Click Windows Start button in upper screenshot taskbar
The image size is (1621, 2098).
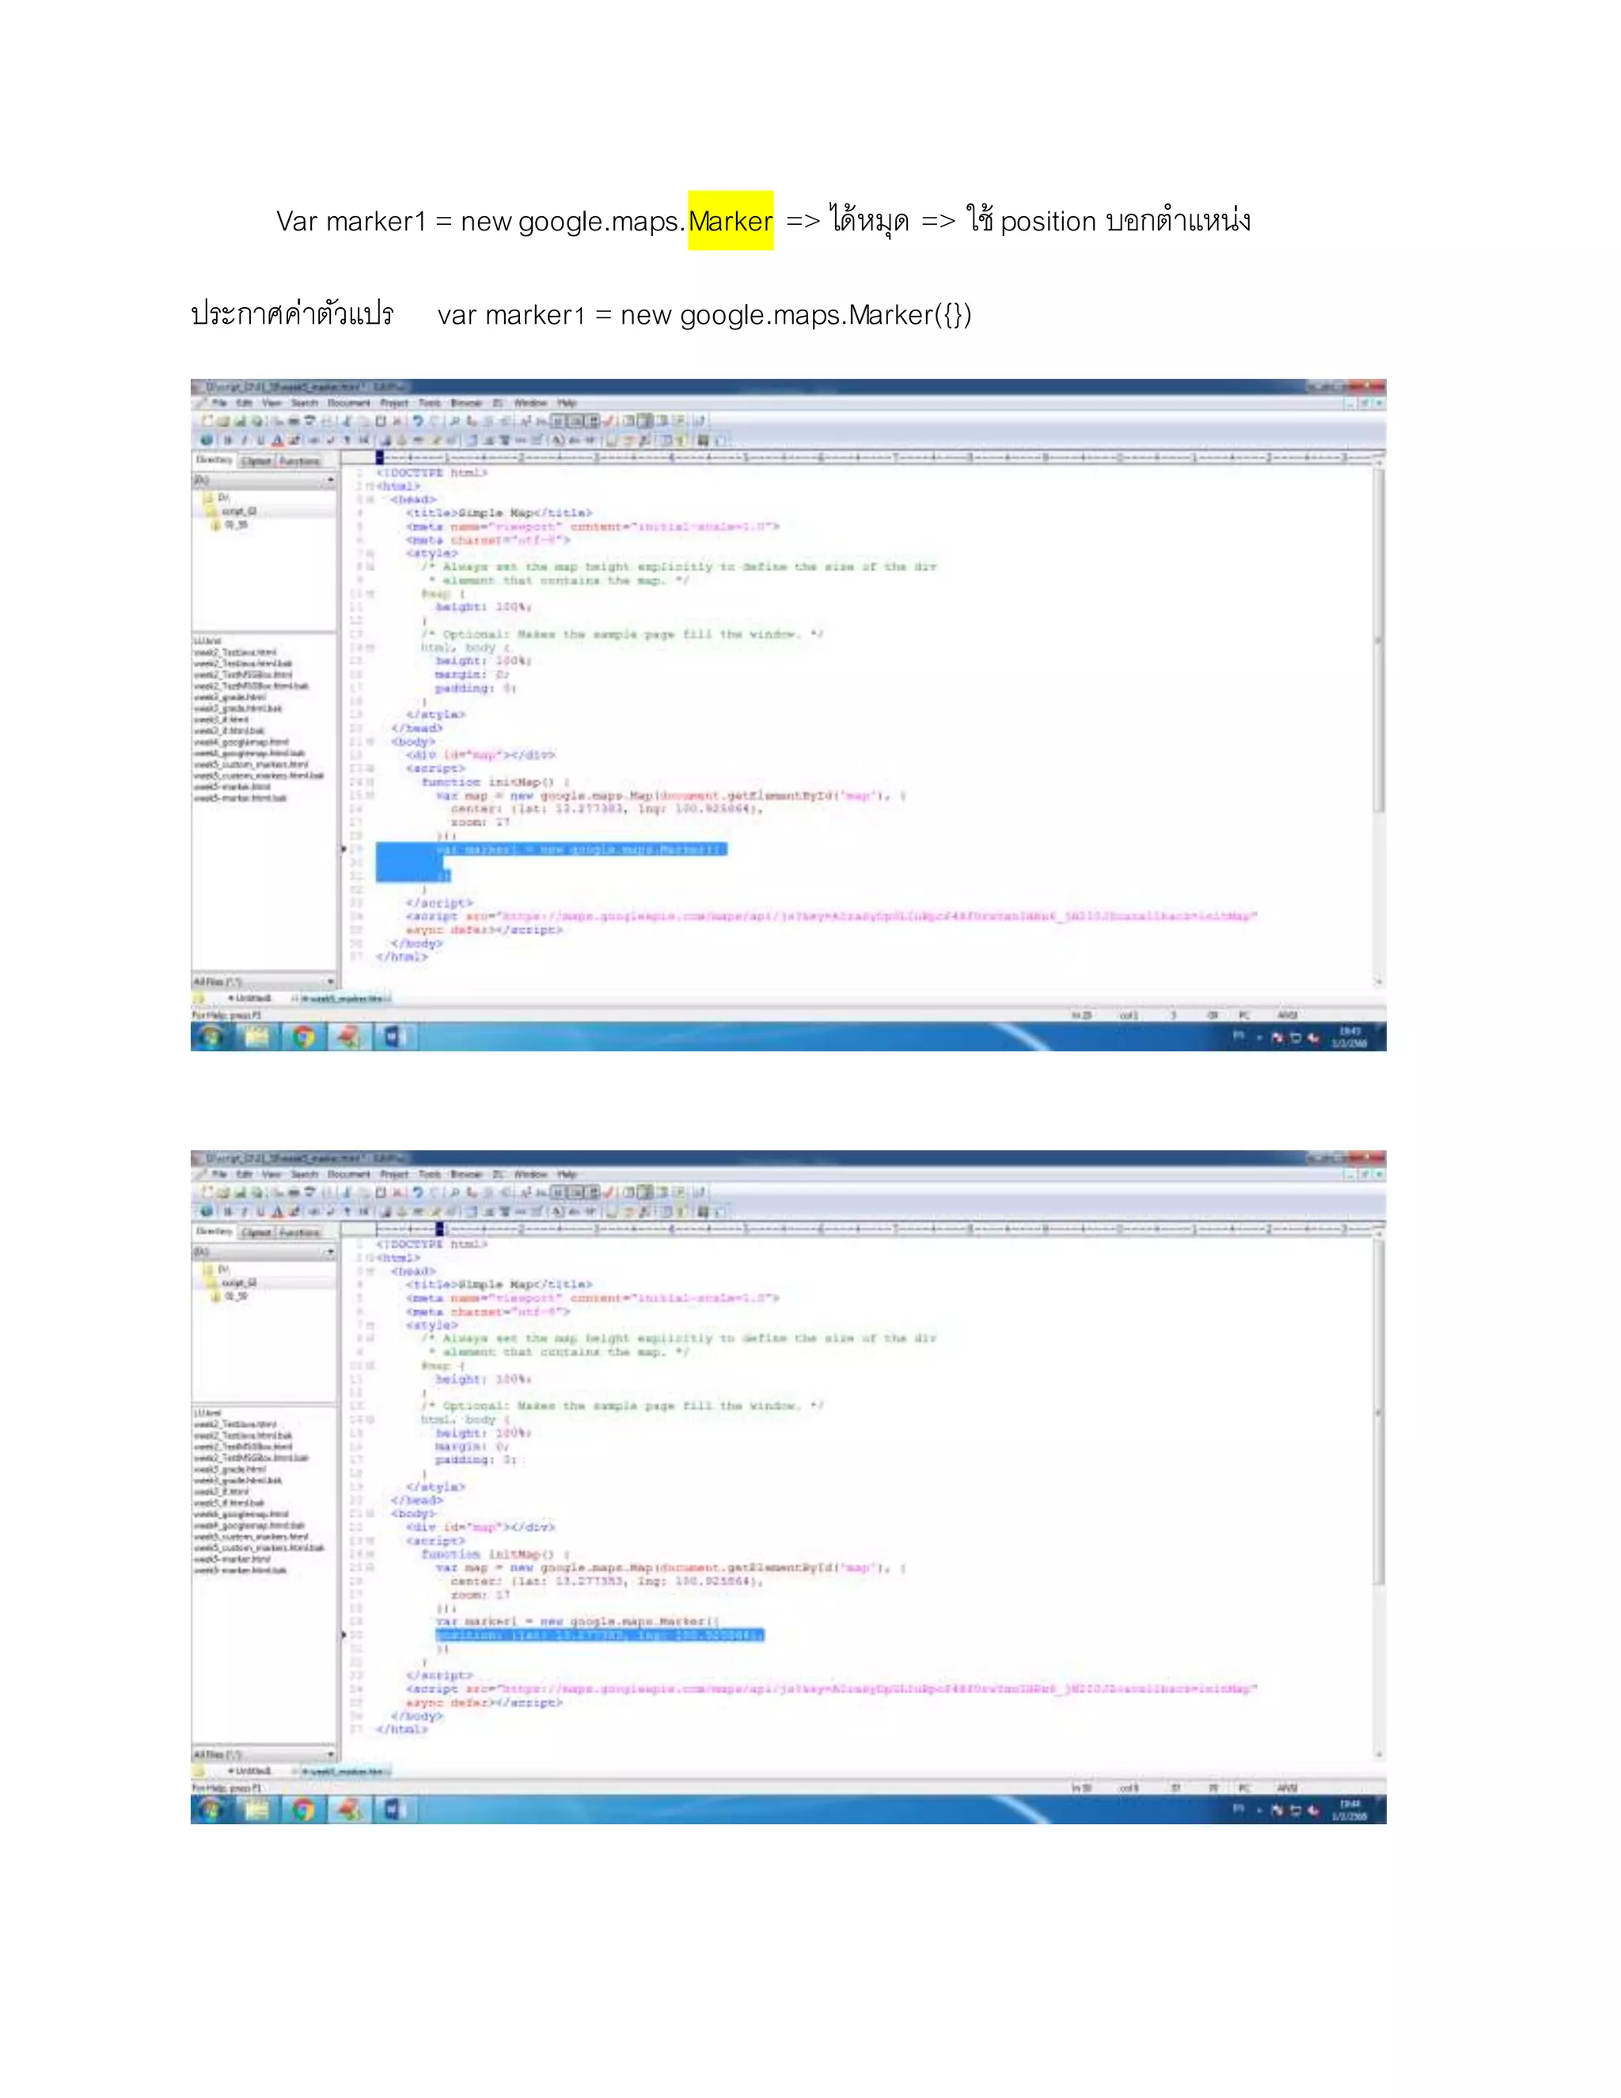tap(211, 1036)
